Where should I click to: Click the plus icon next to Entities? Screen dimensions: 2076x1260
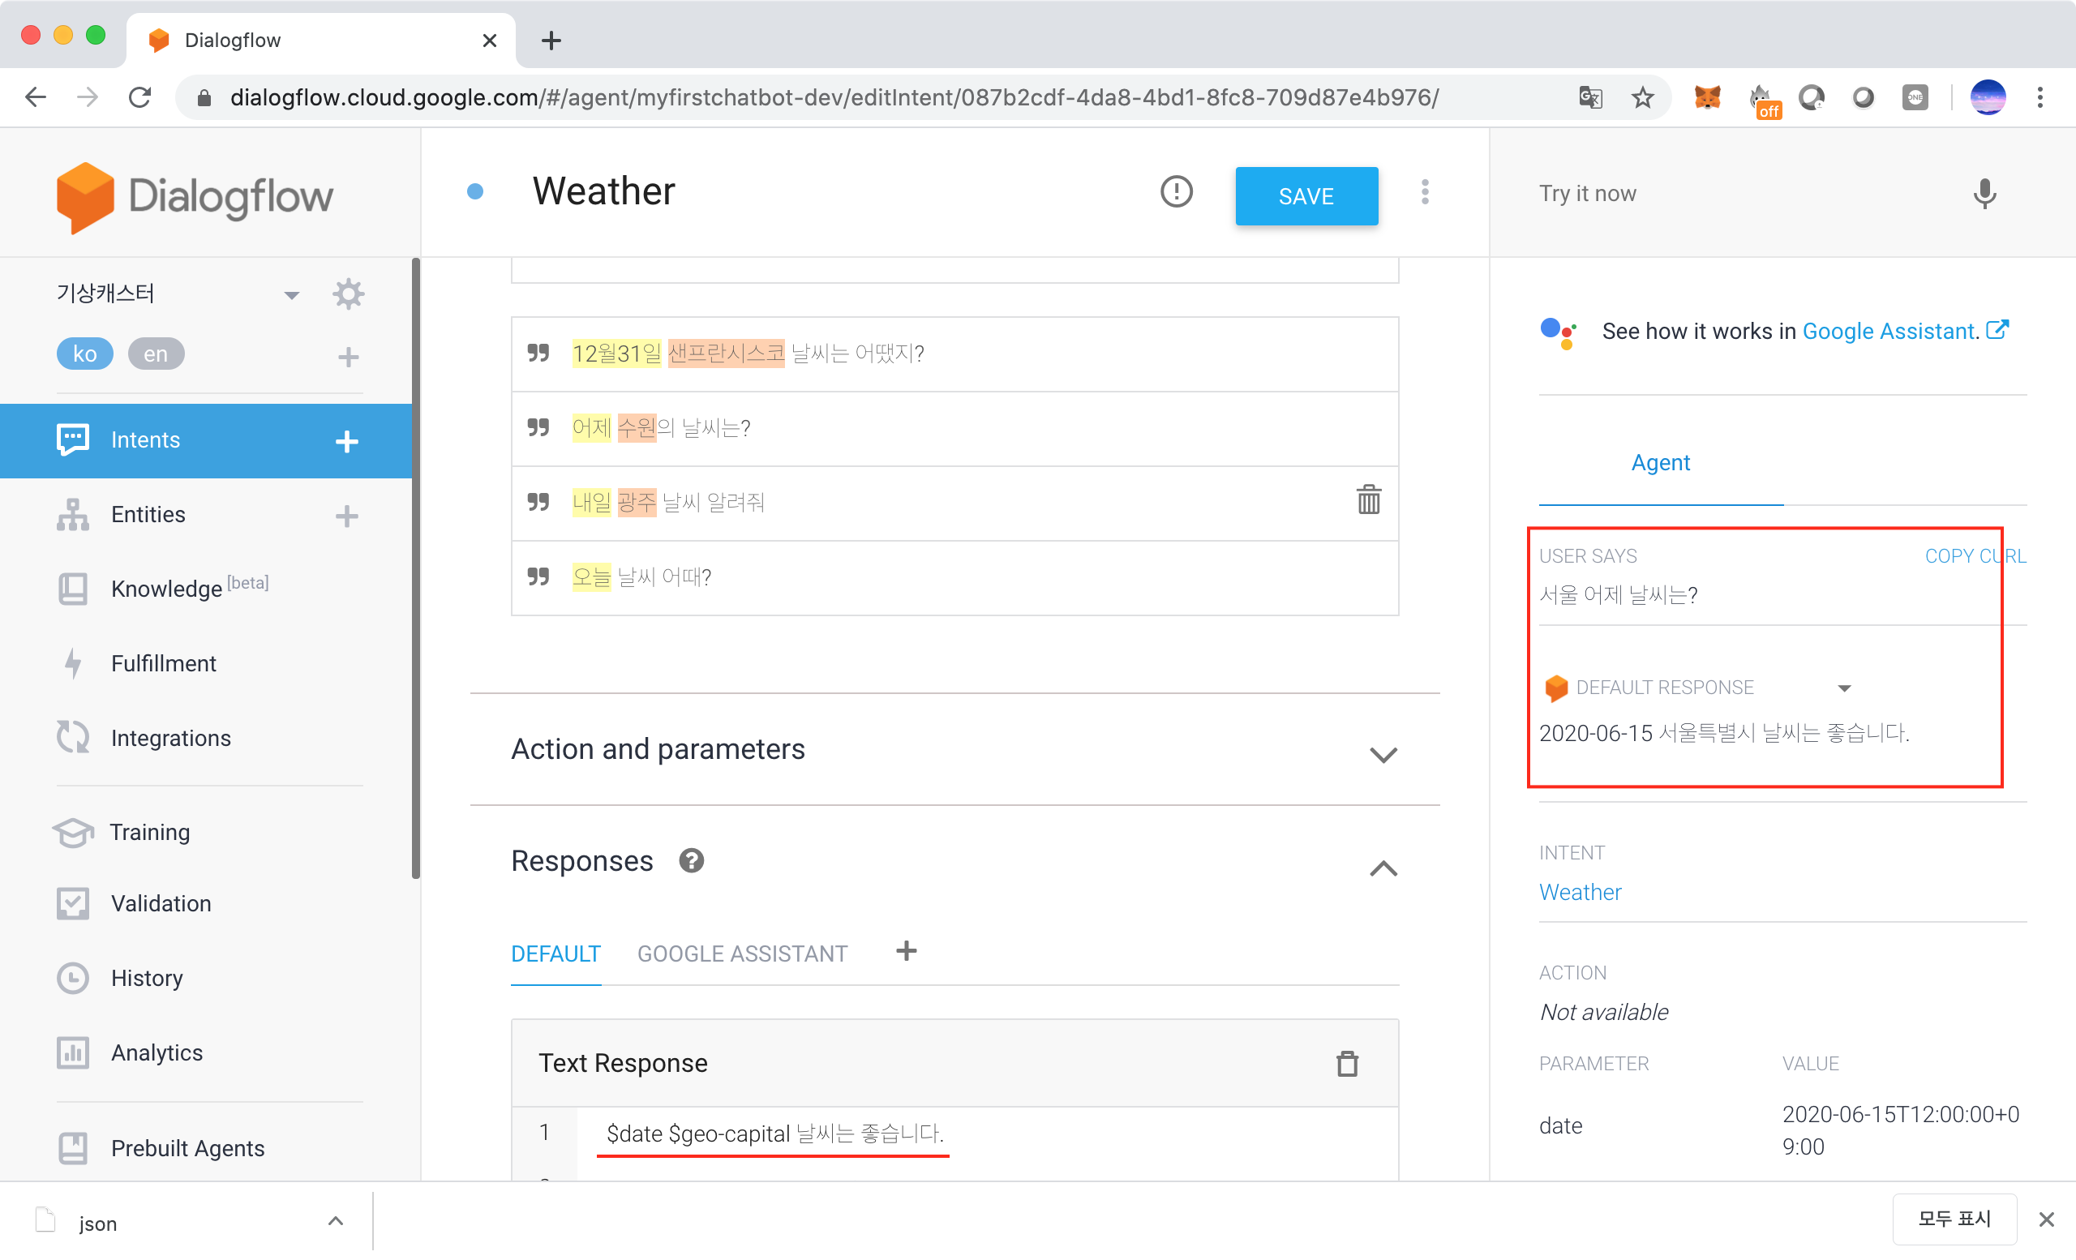pyautogui.click(x=347, y=515)
